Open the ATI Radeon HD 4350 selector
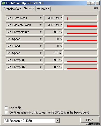This screenshot has height=126, width=101. point(32,121)
